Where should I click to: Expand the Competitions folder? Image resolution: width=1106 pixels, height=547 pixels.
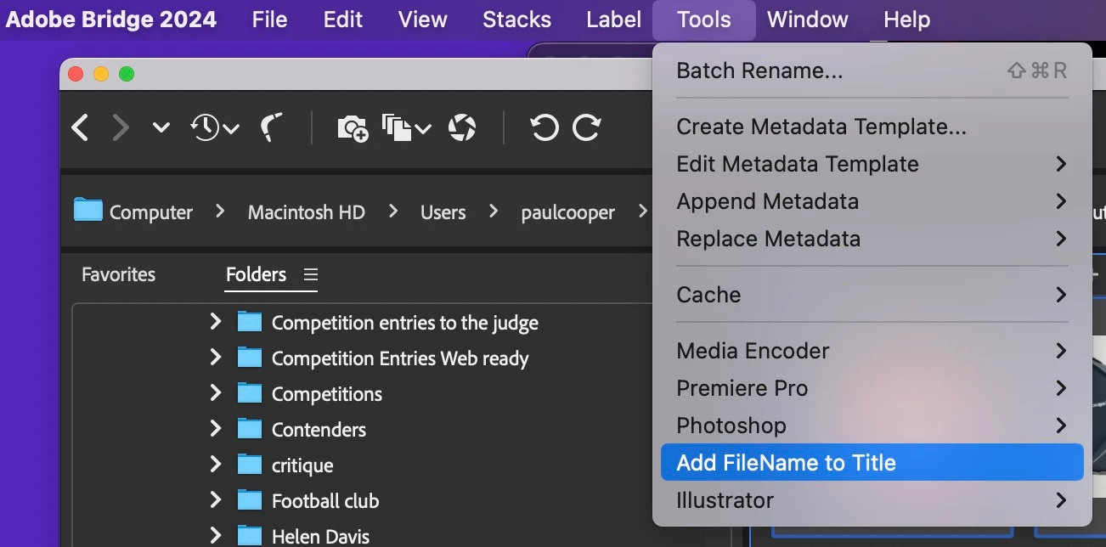click(x=215, y=393)
